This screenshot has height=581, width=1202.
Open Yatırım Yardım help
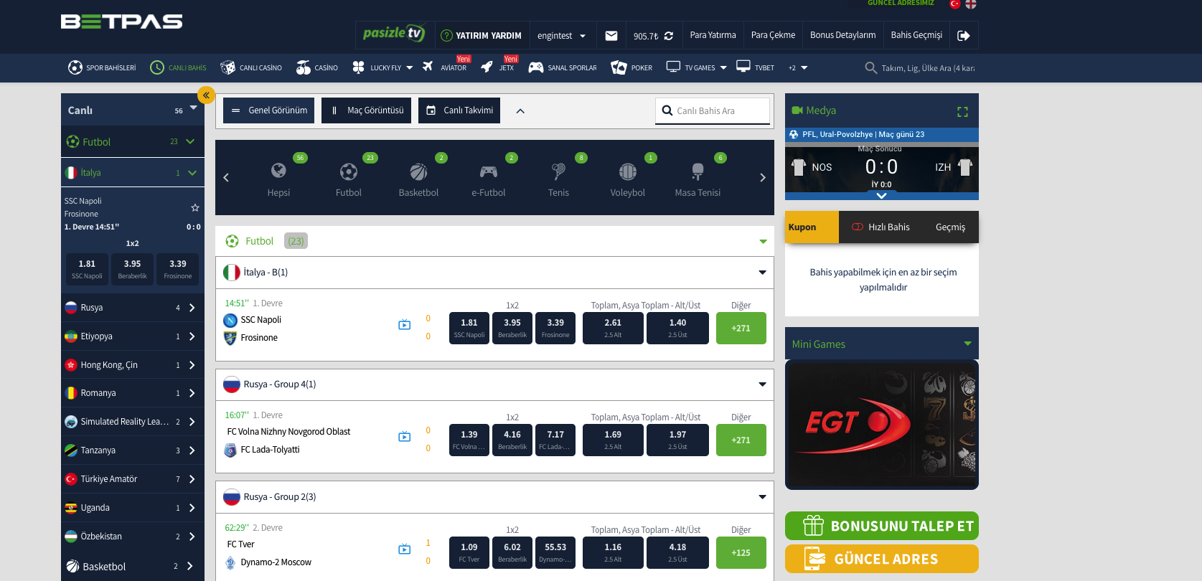[481, 36]
